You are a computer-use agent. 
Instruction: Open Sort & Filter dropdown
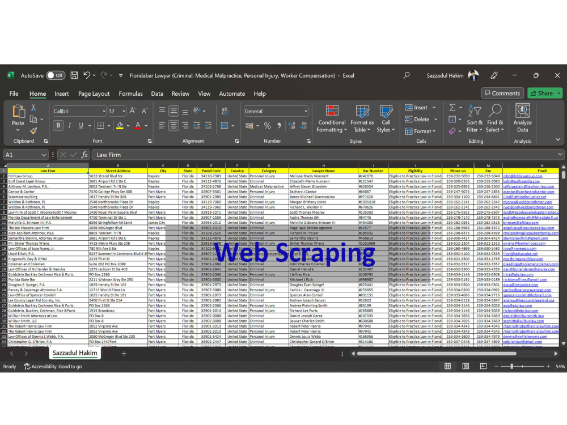(x=475, y=118)
